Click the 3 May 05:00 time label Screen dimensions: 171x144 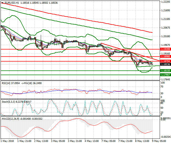[x=58, y=141]
